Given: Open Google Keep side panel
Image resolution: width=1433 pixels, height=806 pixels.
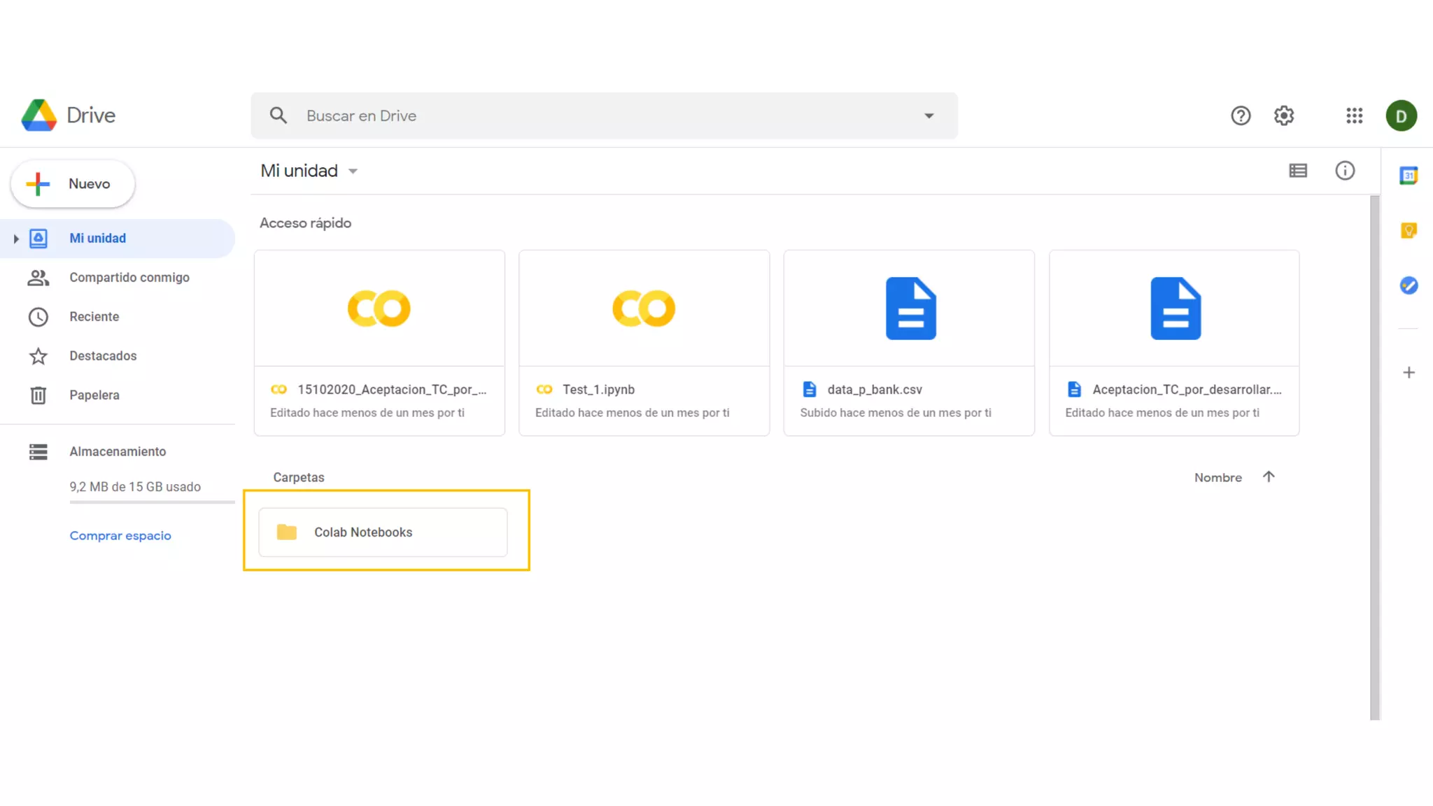Looking at the screenshot, I should coord(1409,230).
